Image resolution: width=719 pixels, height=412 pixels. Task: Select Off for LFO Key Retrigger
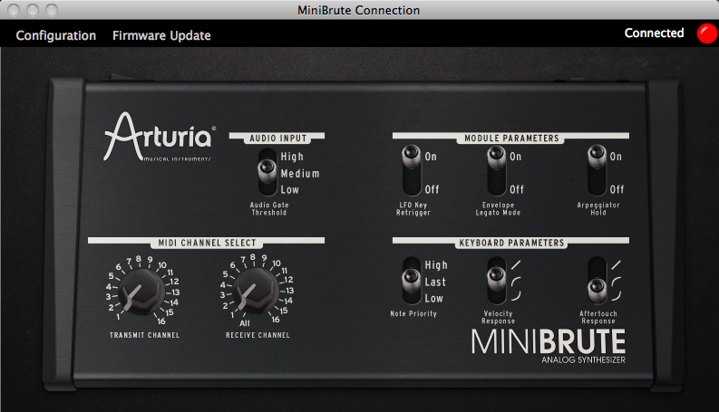[432, 189]
